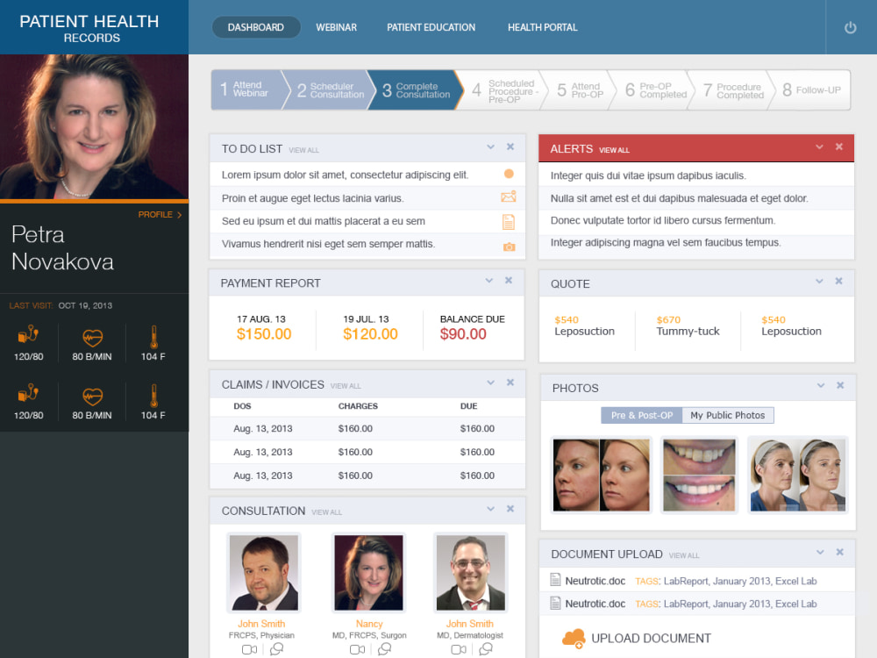
Task: Open Nancy's consultation photo
Action: tap(368, 572)
